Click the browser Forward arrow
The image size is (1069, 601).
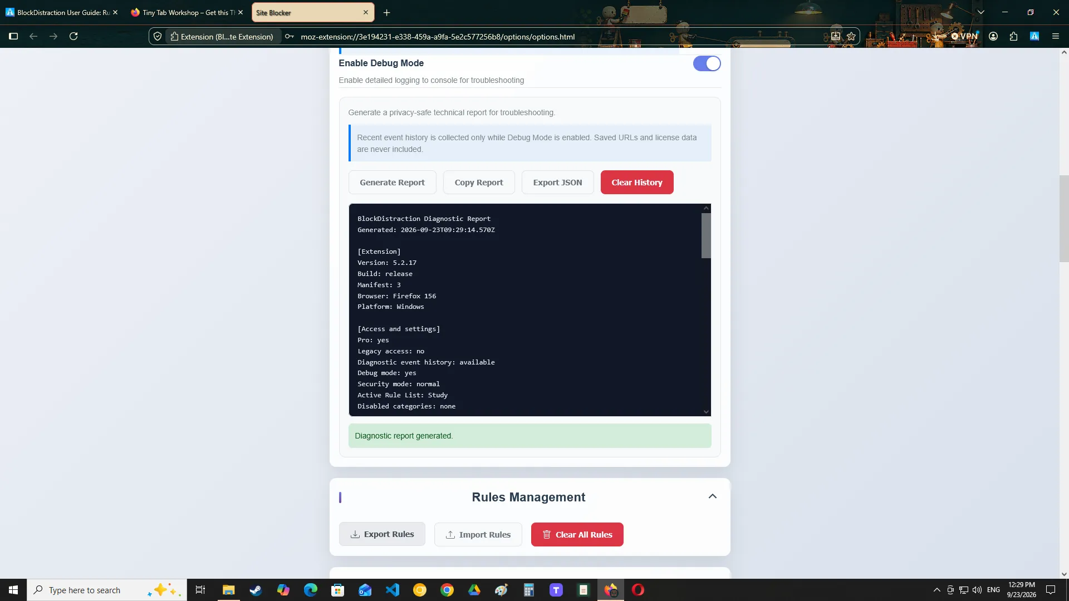pos(53,36)
